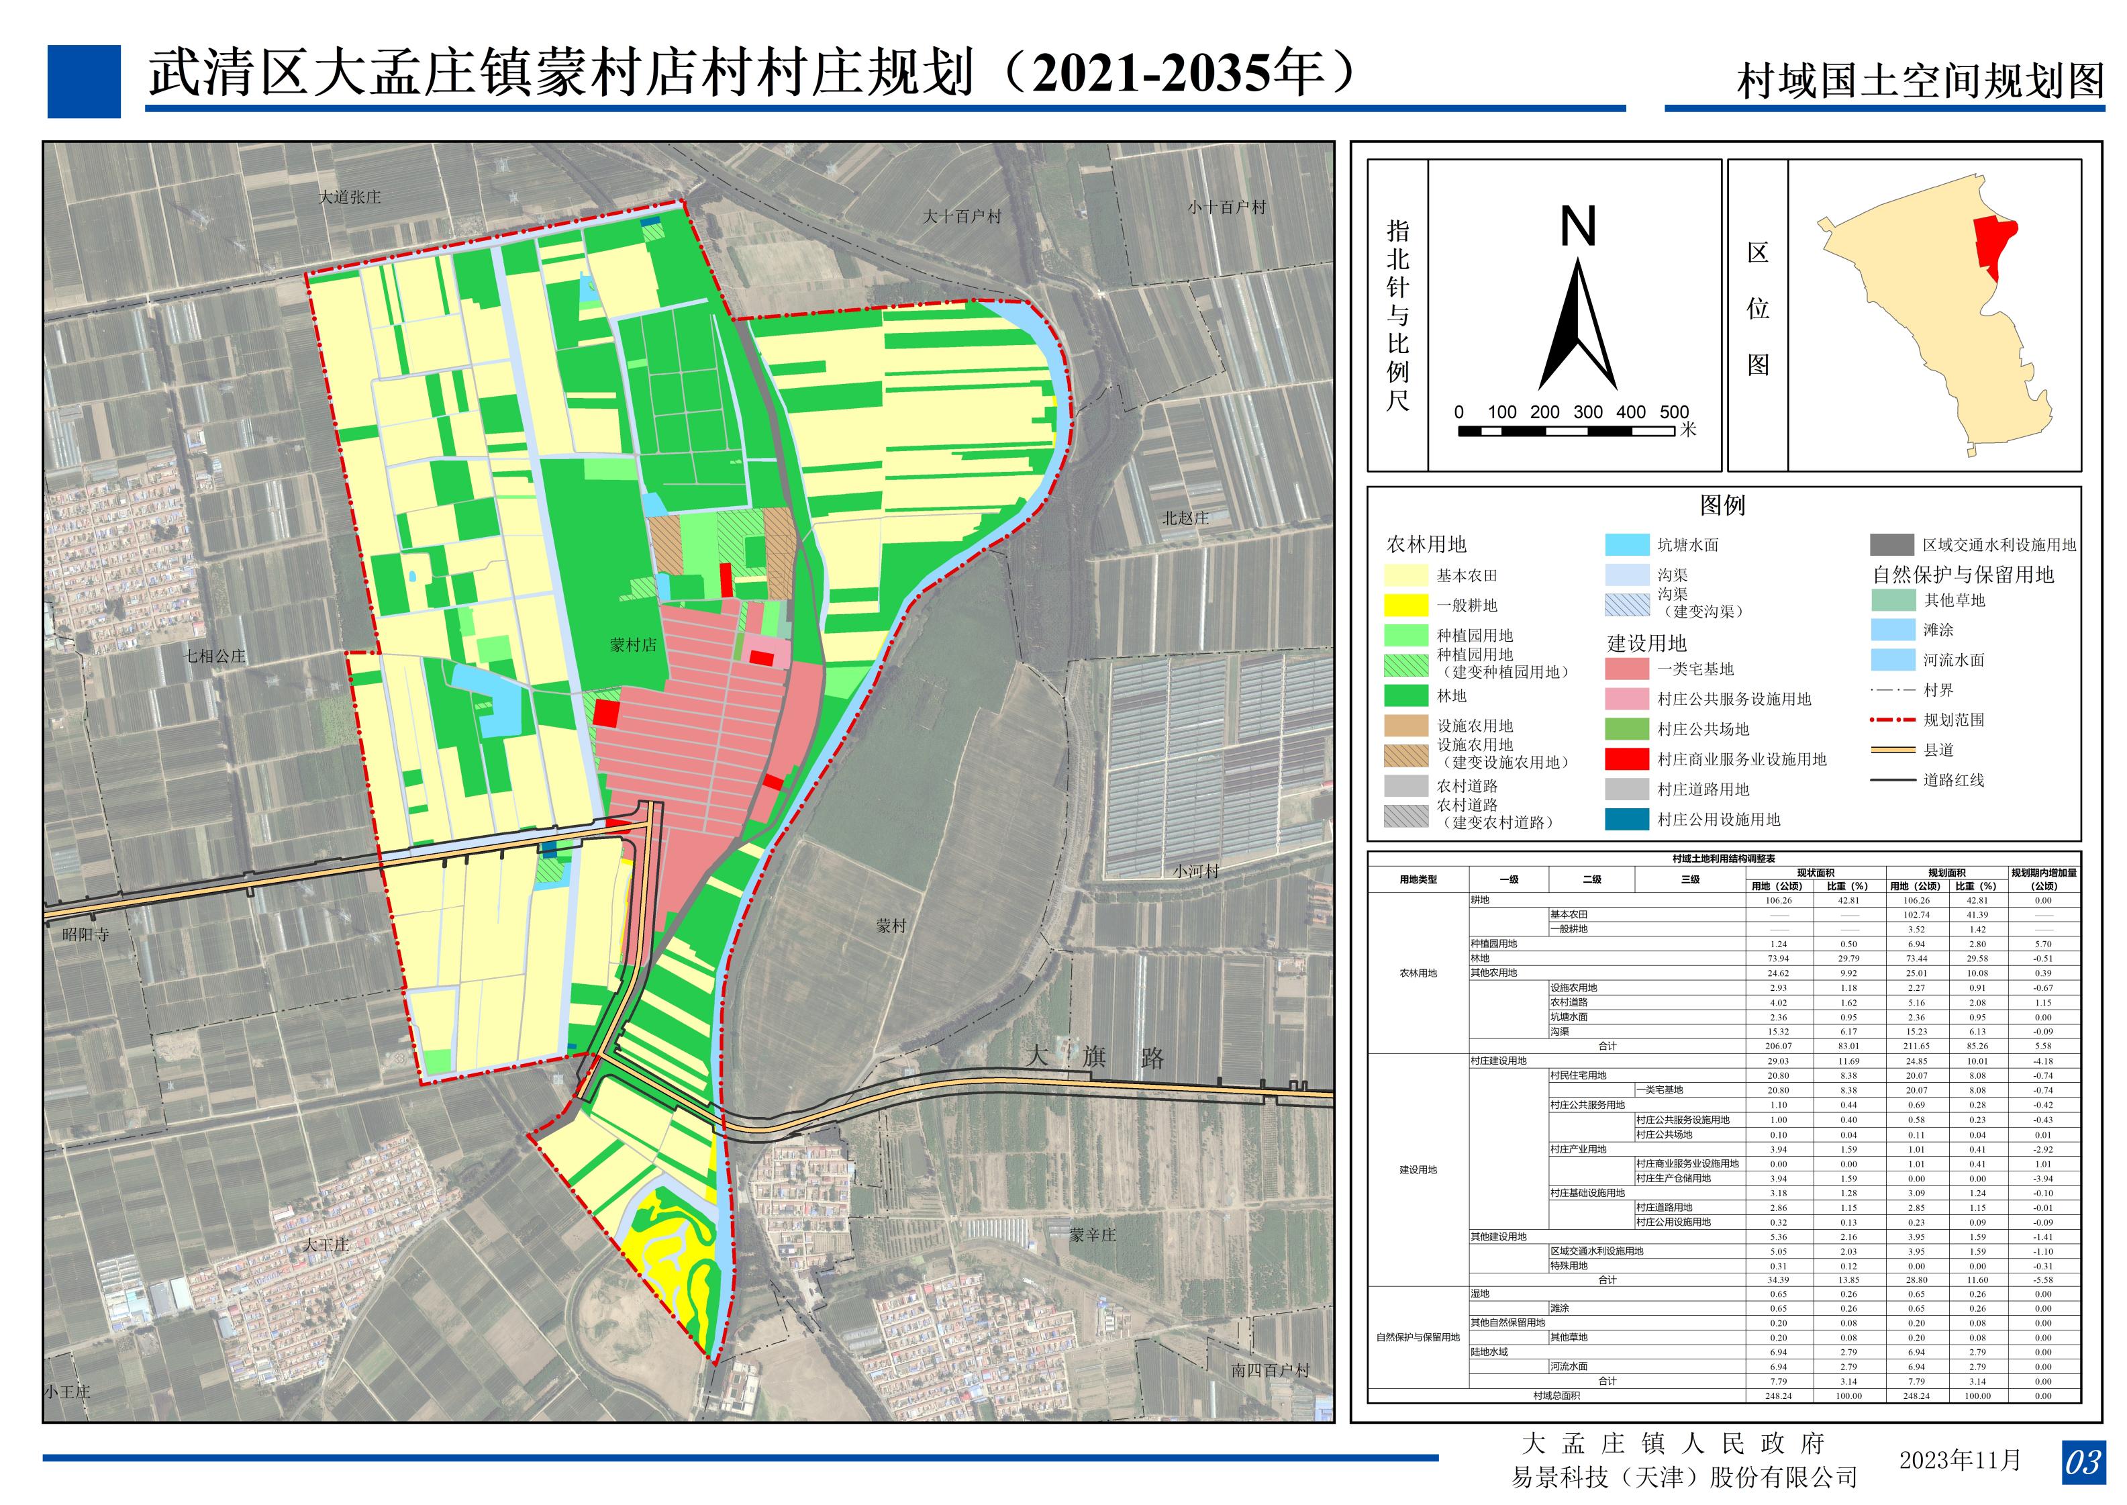The width and height of the screenshot is (2127, 1505).
Task: Click the 小王庄 place label
Action: coord(68,1391)
